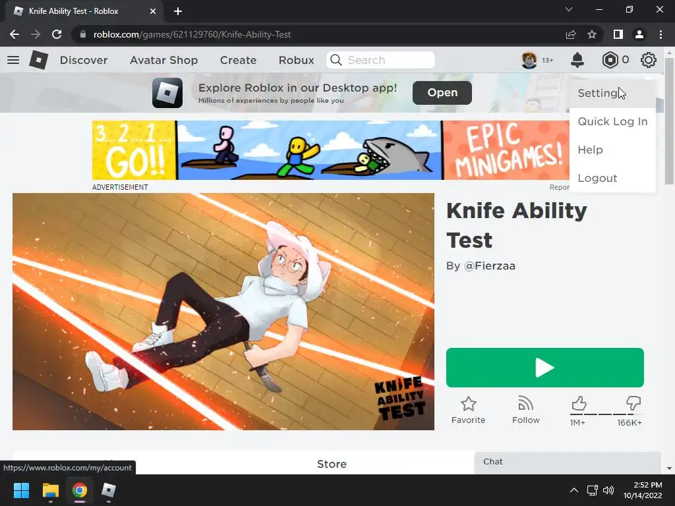
Task: Go forward in browser history
Action: pyautogui.click(x=36, y=34)
